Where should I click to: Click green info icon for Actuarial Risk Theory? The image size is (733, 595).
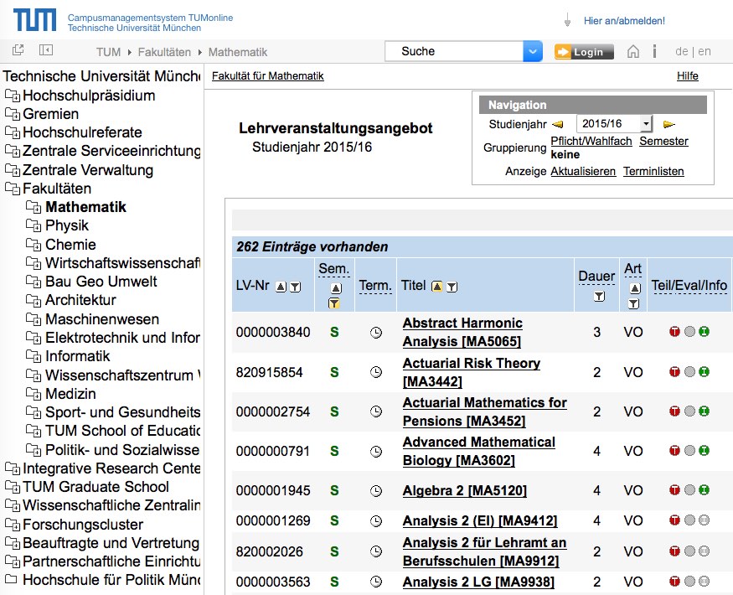704,371
